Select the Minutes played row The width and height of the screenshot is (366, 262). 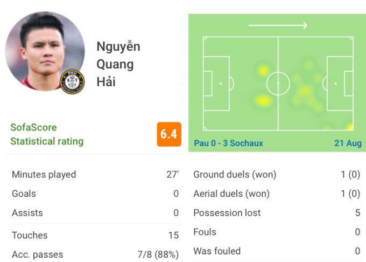pos(95,175)
